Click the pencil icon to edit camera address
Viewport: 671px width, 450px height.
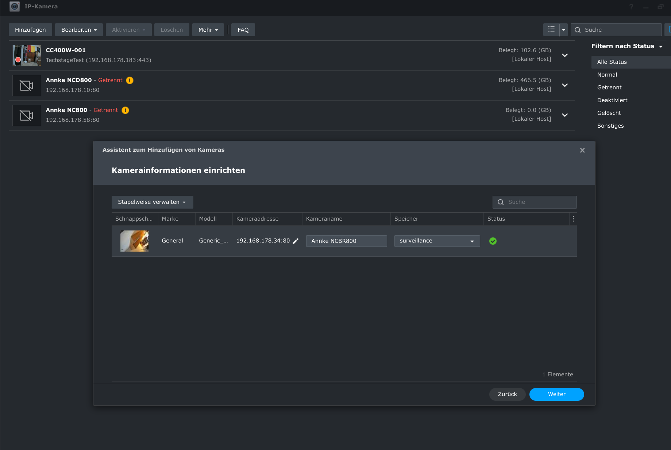point(296,241)
